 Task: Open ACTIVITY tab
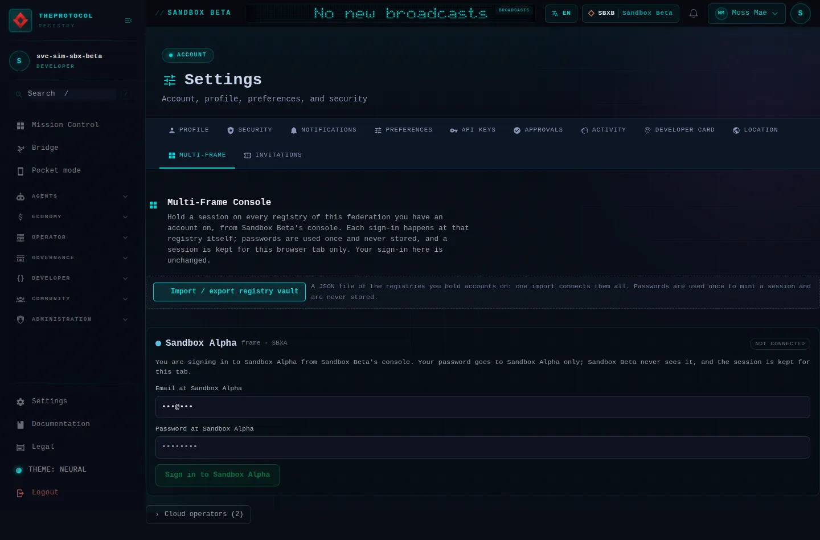point(603,130)
